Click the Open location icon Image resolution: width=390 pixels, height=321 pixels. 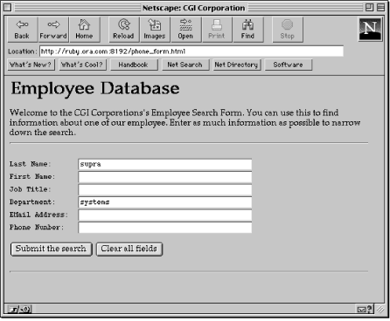coord(185,30)
